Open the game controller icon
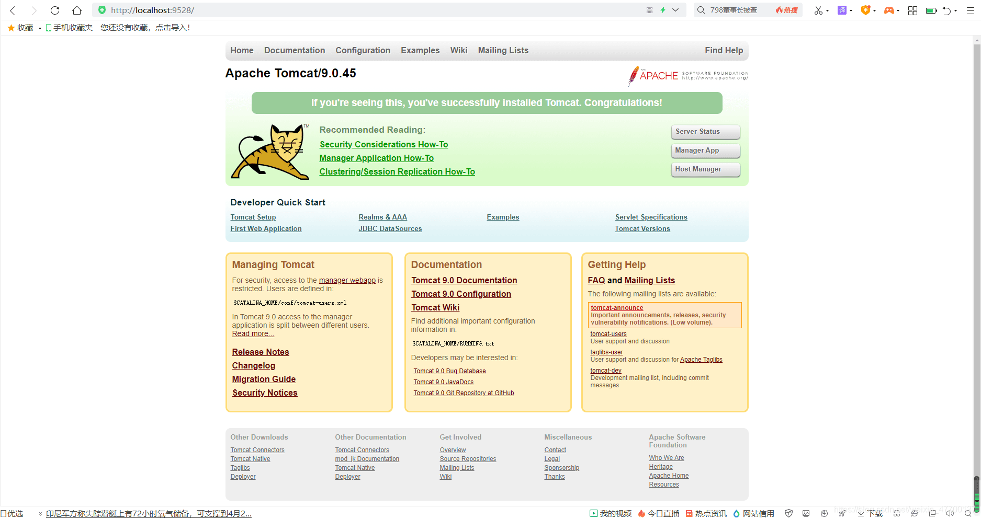This screenshot has height=519, width=981. point(888,10)
